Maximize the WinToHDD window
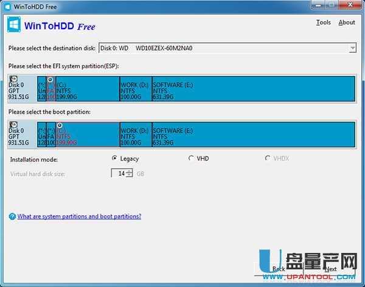 pyautogui.click(x=332, y=5)
